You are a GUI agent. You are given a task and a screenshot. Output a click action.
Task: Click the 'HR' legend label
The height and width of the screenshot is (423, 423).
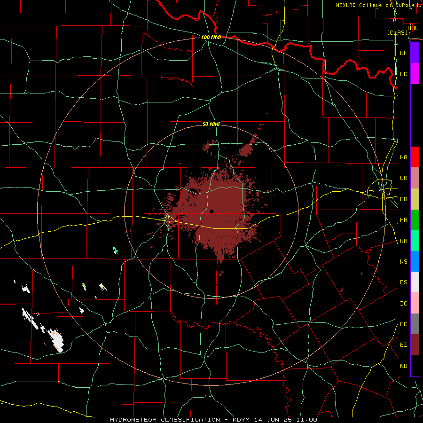point(403,220)
